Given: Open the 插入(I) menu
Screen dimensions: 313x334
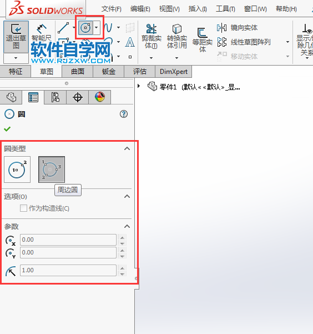Looking at the screenshot, I should [x=198, y=9].
